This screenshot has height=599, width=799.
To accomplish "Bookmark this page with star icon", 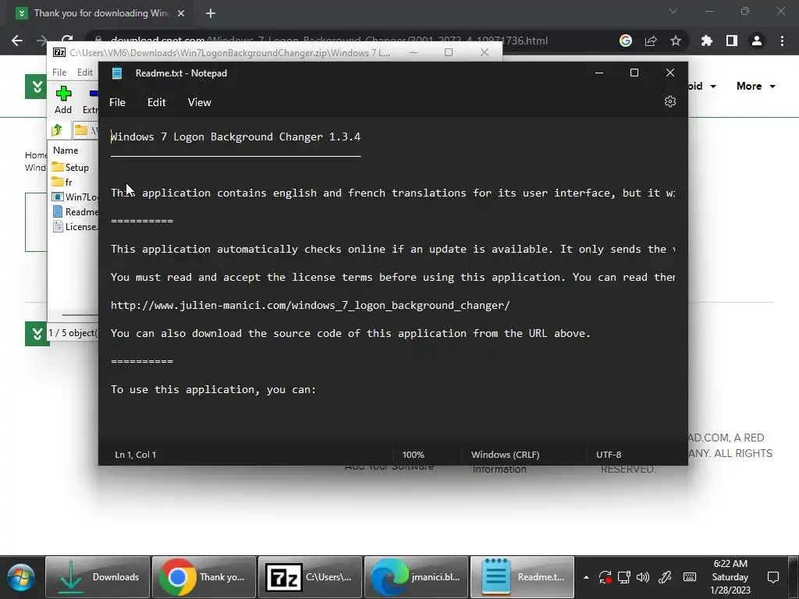I will [676, 41].
